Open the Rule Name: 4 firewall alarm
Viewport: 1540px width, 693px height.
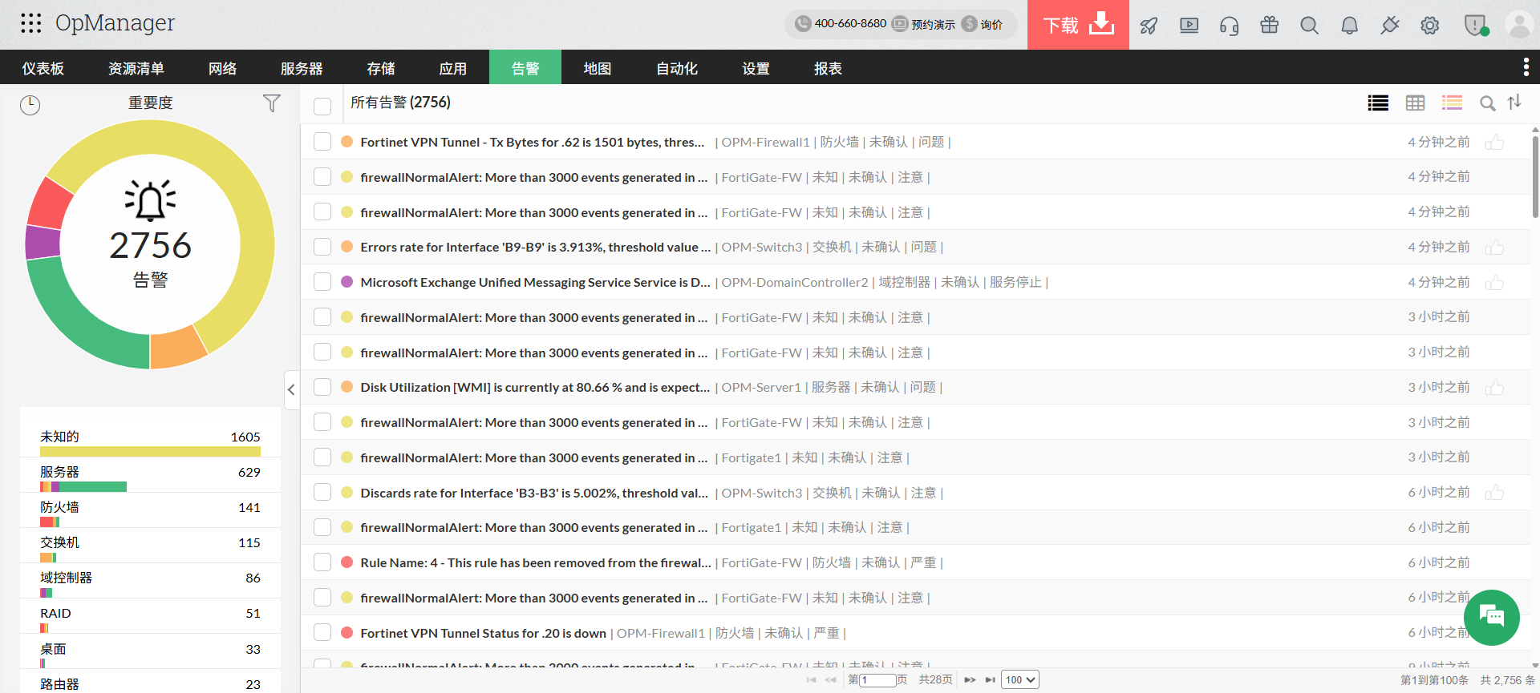pos(536,562)
